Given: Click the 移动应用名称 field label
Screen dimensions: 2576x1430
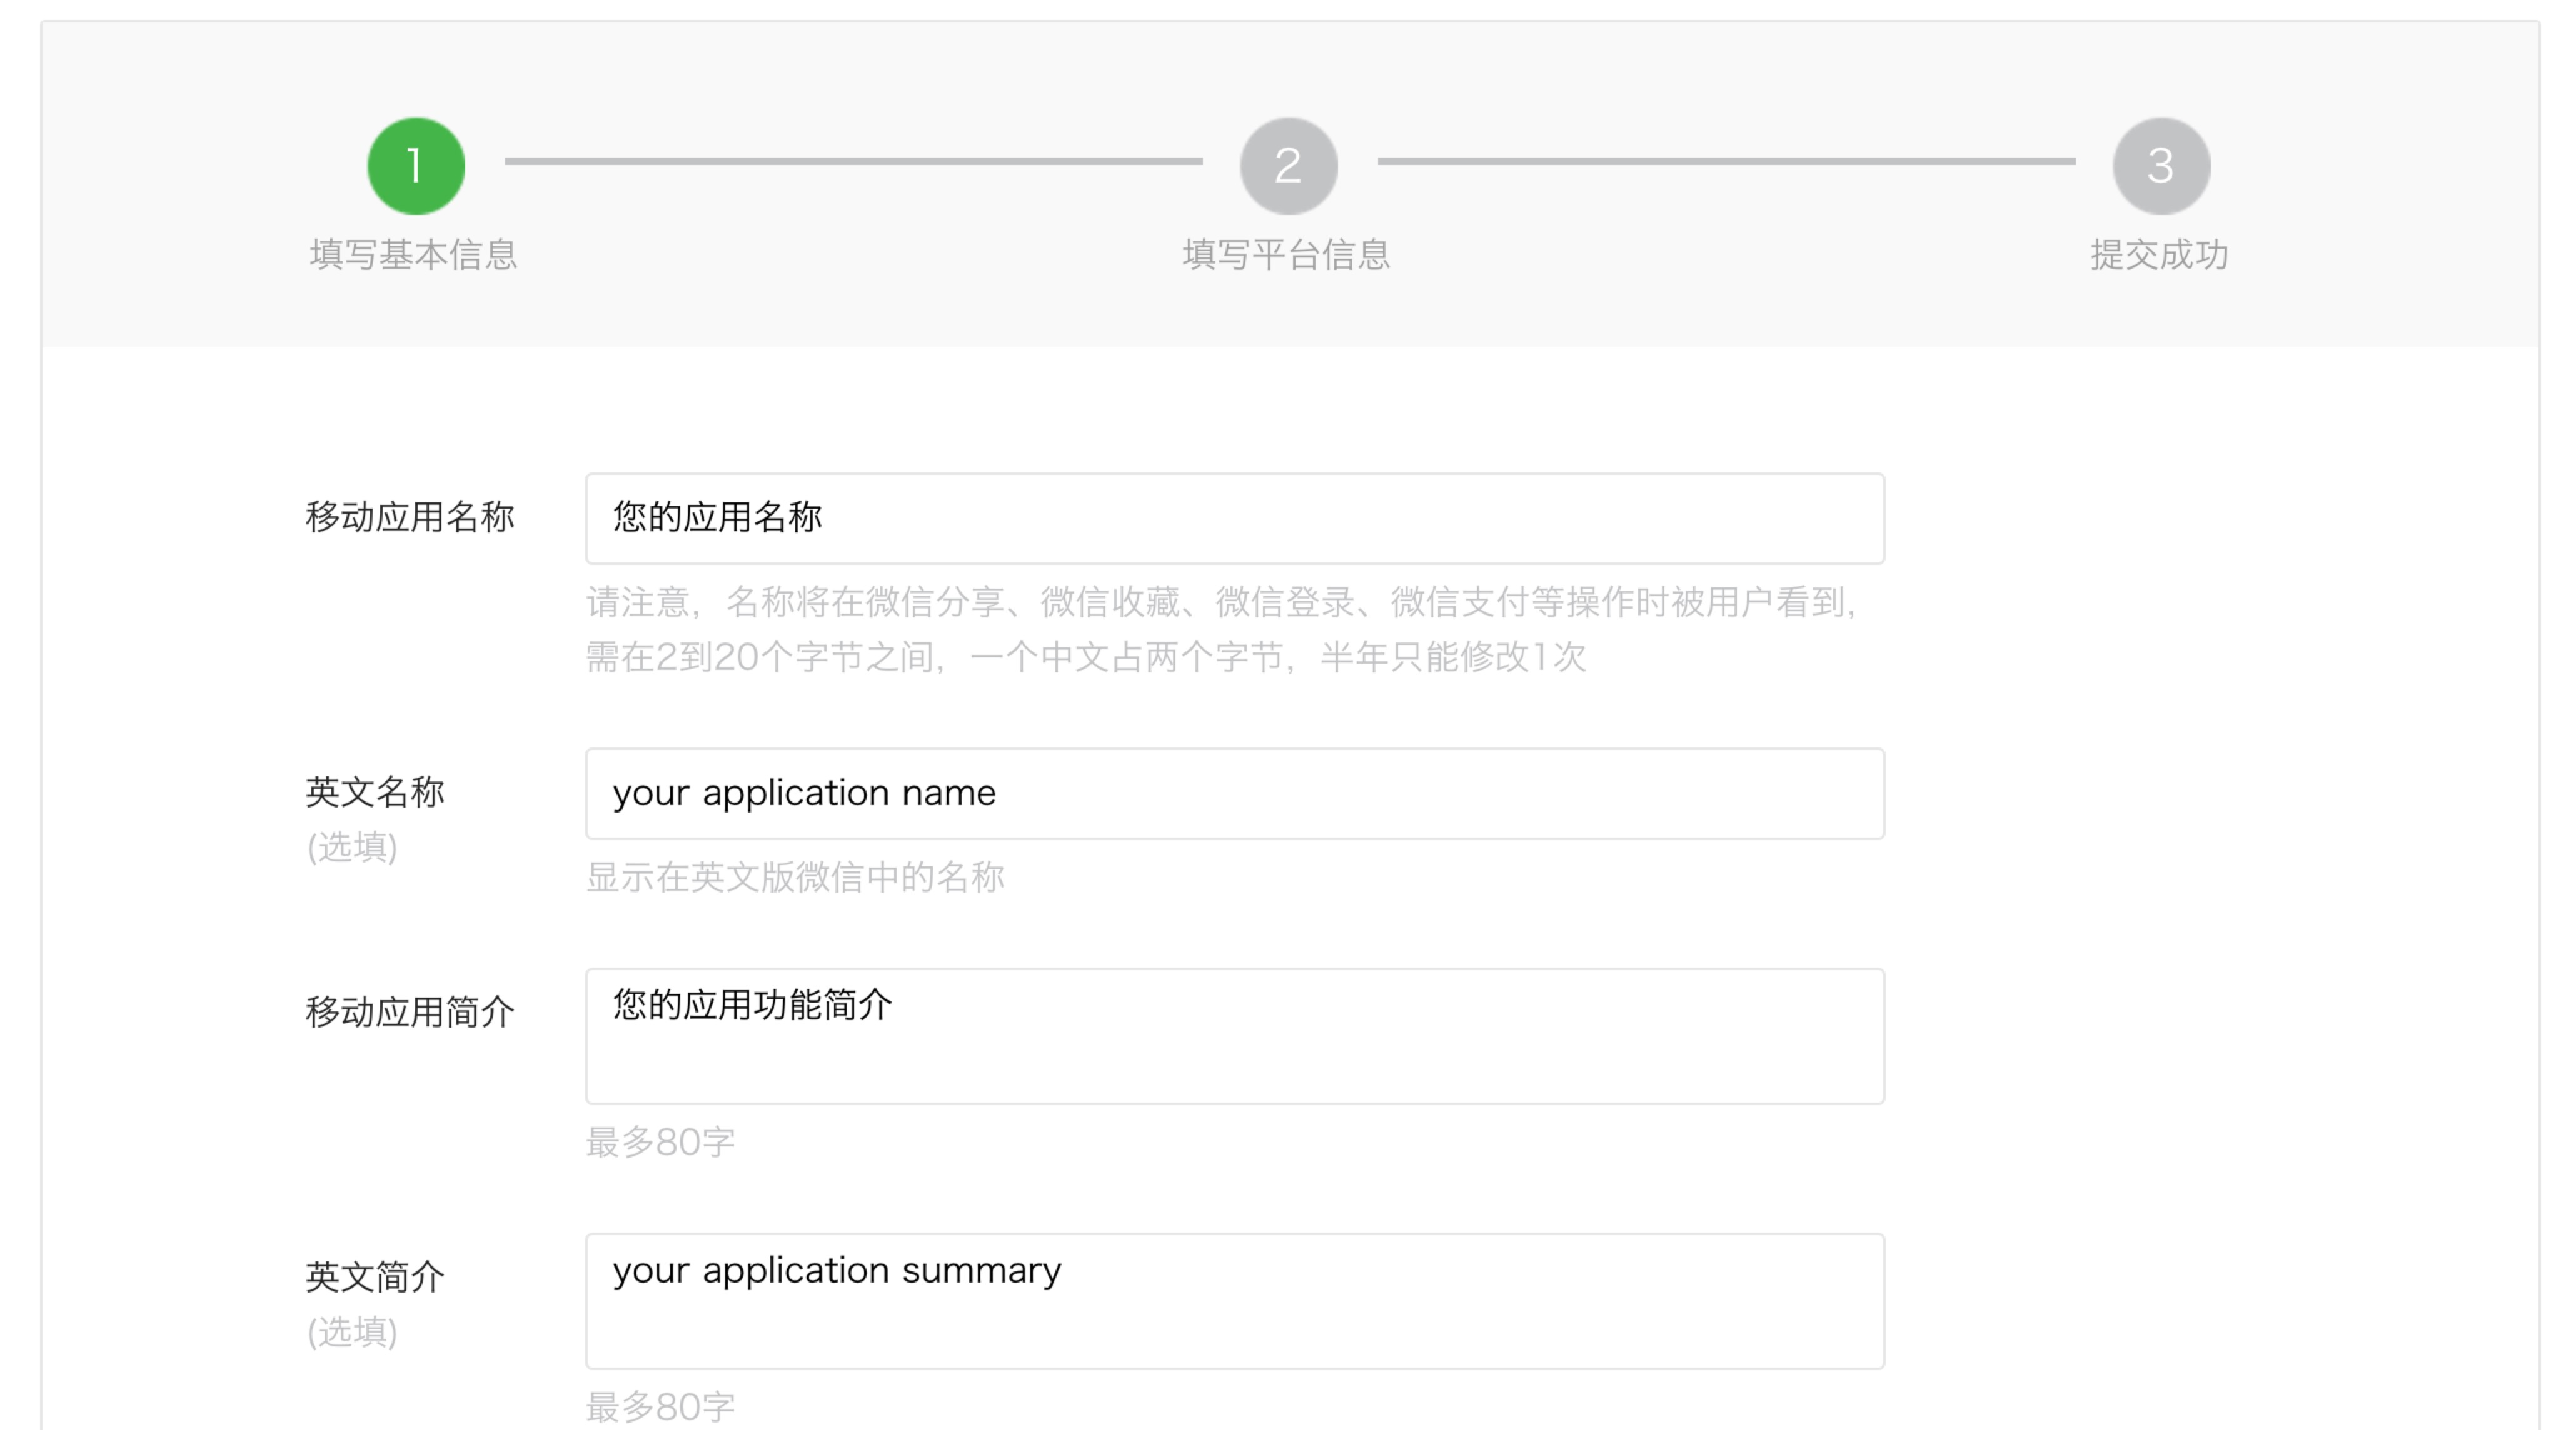Looking at the screenshot, I should coord(410,517).
